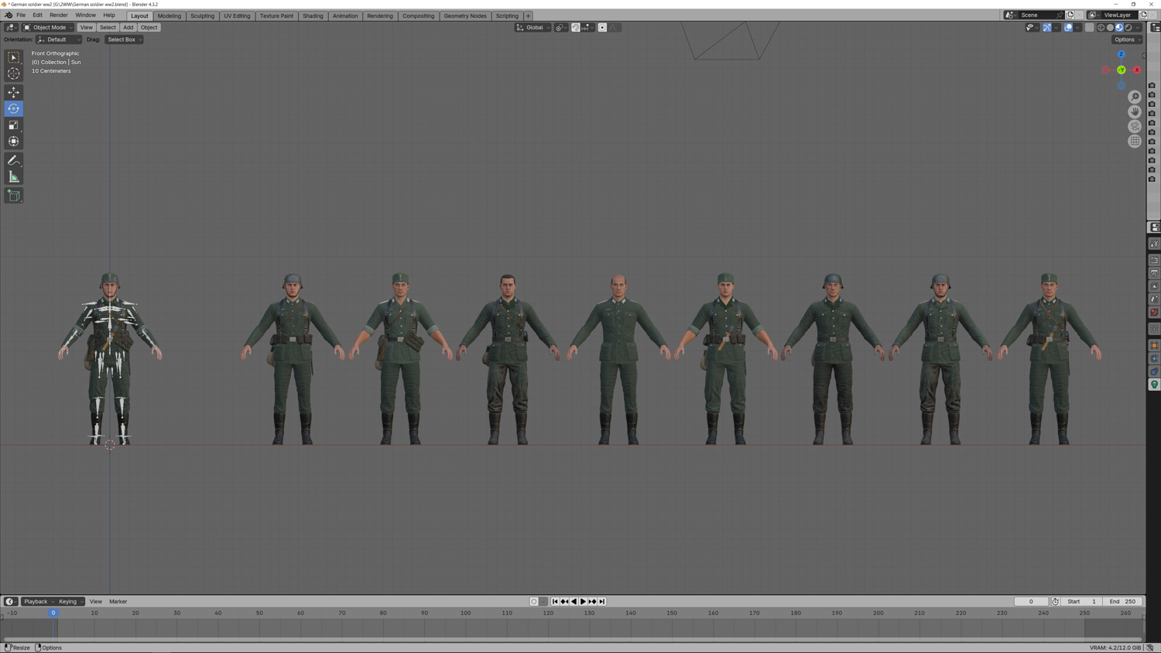Switch to the Modeling workspace tab

click(x=170, y=15)
